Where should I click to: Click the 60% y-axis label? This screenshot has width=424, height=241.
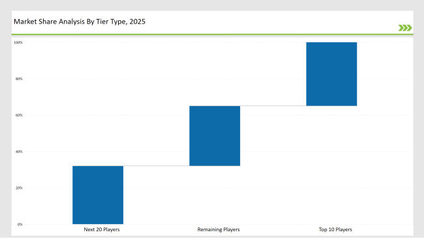click(19, 115)
